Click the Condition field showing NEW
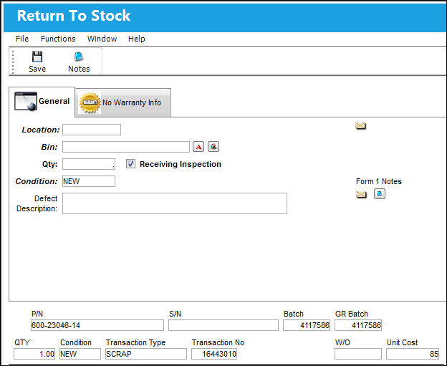This screenshot has width=447, height=366. (x=89, y=181)
